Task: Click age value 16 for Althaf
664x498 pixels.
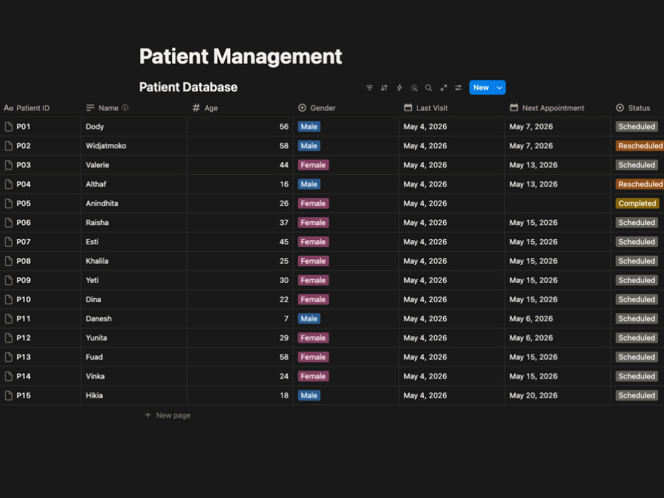Action: coord(284,184)
